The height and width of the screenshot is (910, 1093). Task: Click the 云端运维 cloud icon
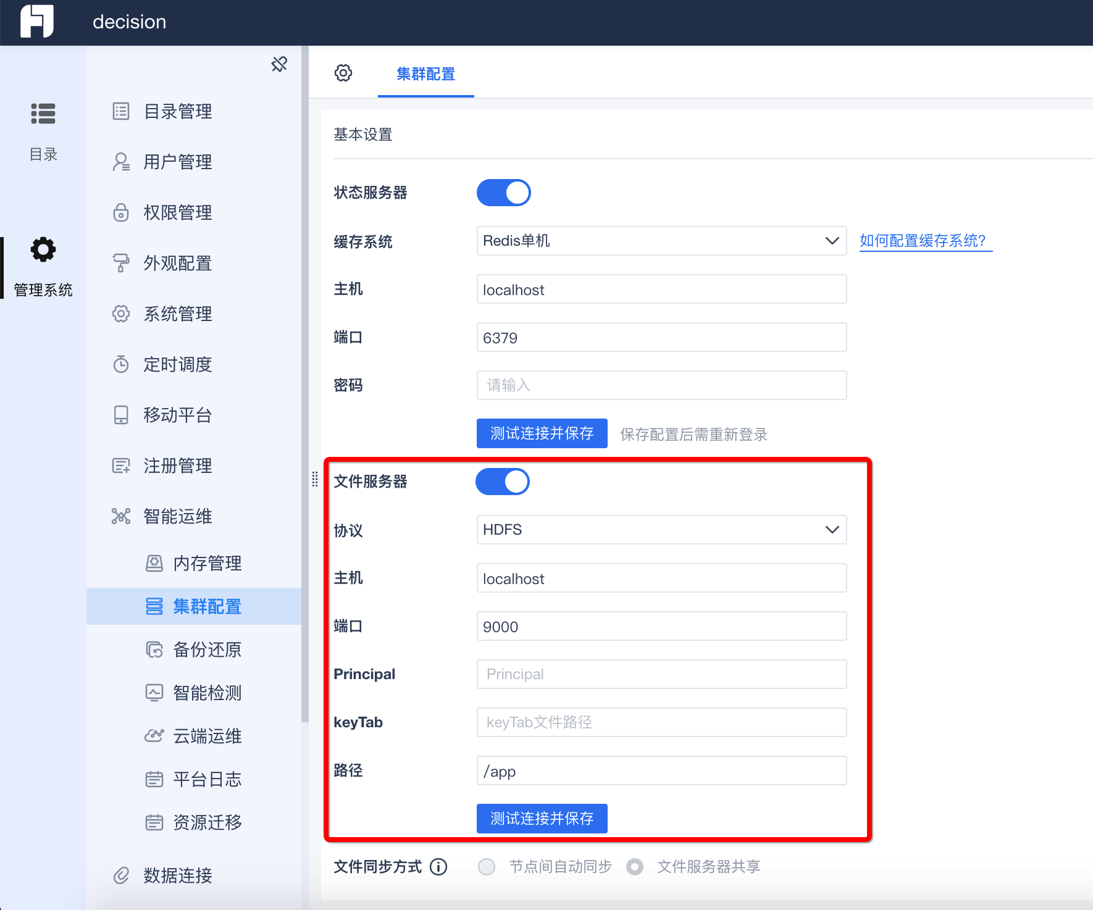(154, 736)
